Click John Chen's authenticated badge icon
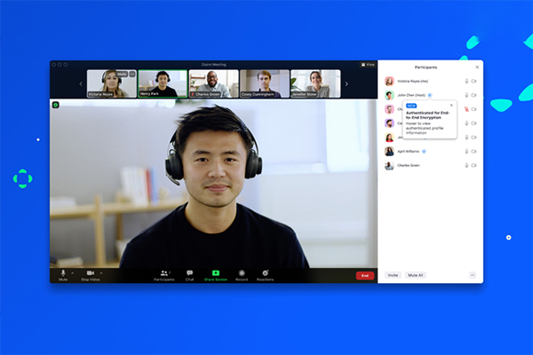The width and height of the screenshot is (533, 355). pos(430,95)
